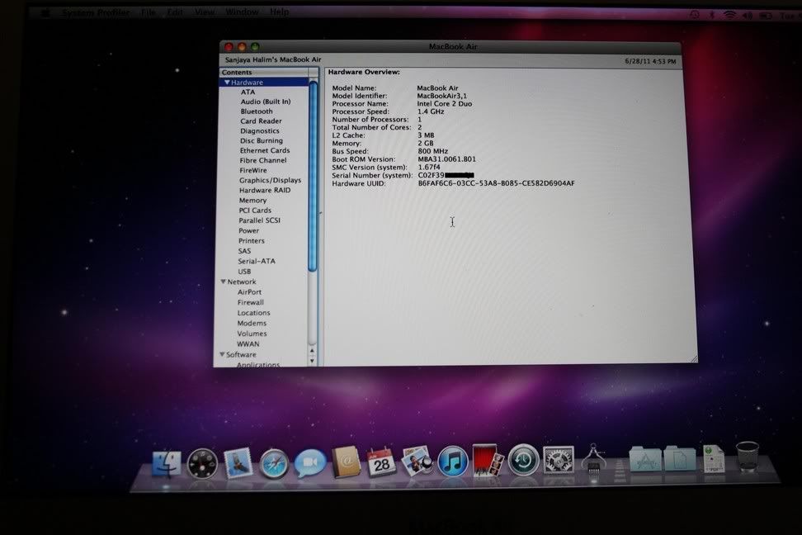Select Card Reader in sidebar
The height and width of the screenshot is (535, 802).
261,121
